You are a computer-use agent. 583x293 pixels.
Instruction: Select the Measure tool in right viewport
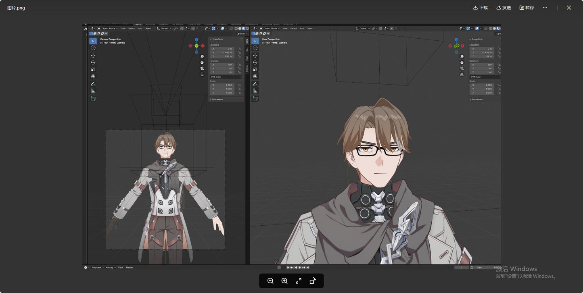click(255, 91)
